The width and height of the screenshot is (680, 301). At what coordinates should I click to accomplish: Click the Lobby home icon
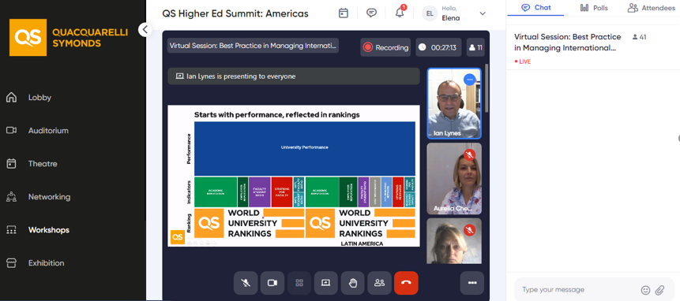(11, 97)
